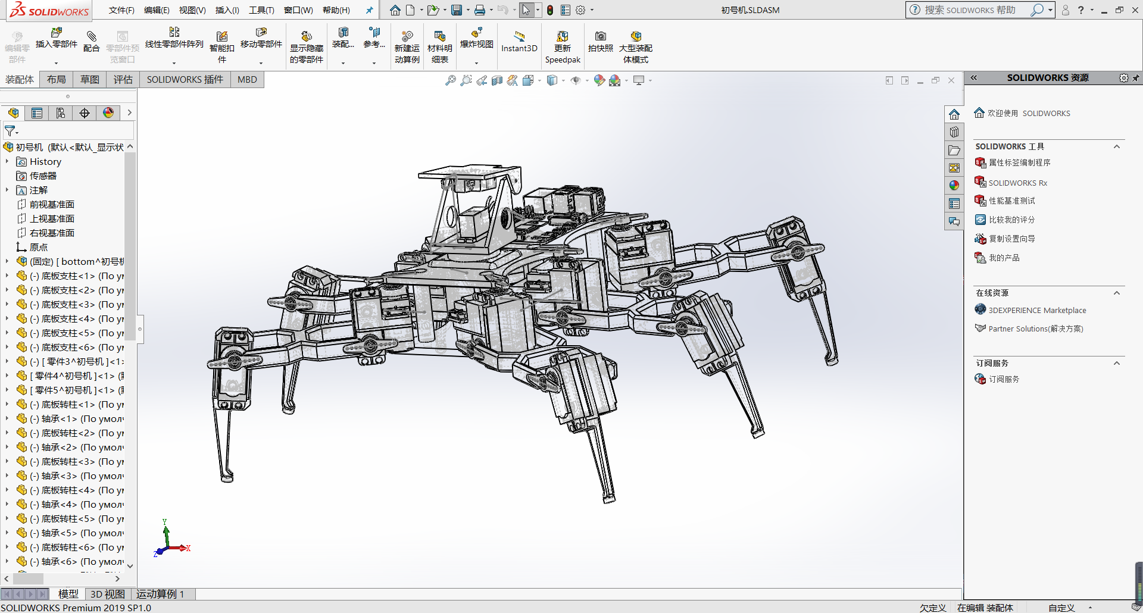Open the Bill of Materials (材料明细表) tool
The image size is (1143, 613).
(x=440, y=46)
